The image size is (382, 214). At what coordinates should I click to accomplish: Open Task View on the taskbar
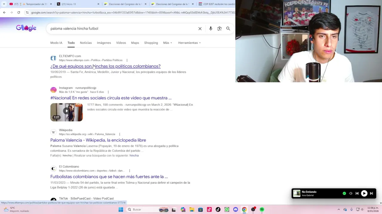(x=174, y=210)
